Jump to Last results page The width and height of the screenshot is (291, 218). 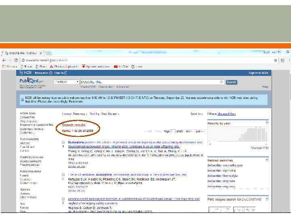pos(199,131)
